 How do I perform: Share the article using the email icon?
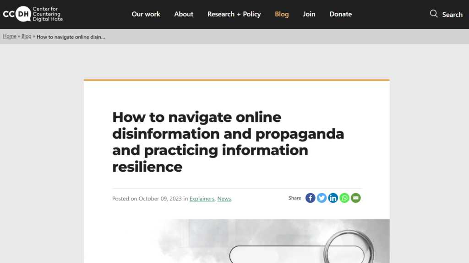point(356,198)
